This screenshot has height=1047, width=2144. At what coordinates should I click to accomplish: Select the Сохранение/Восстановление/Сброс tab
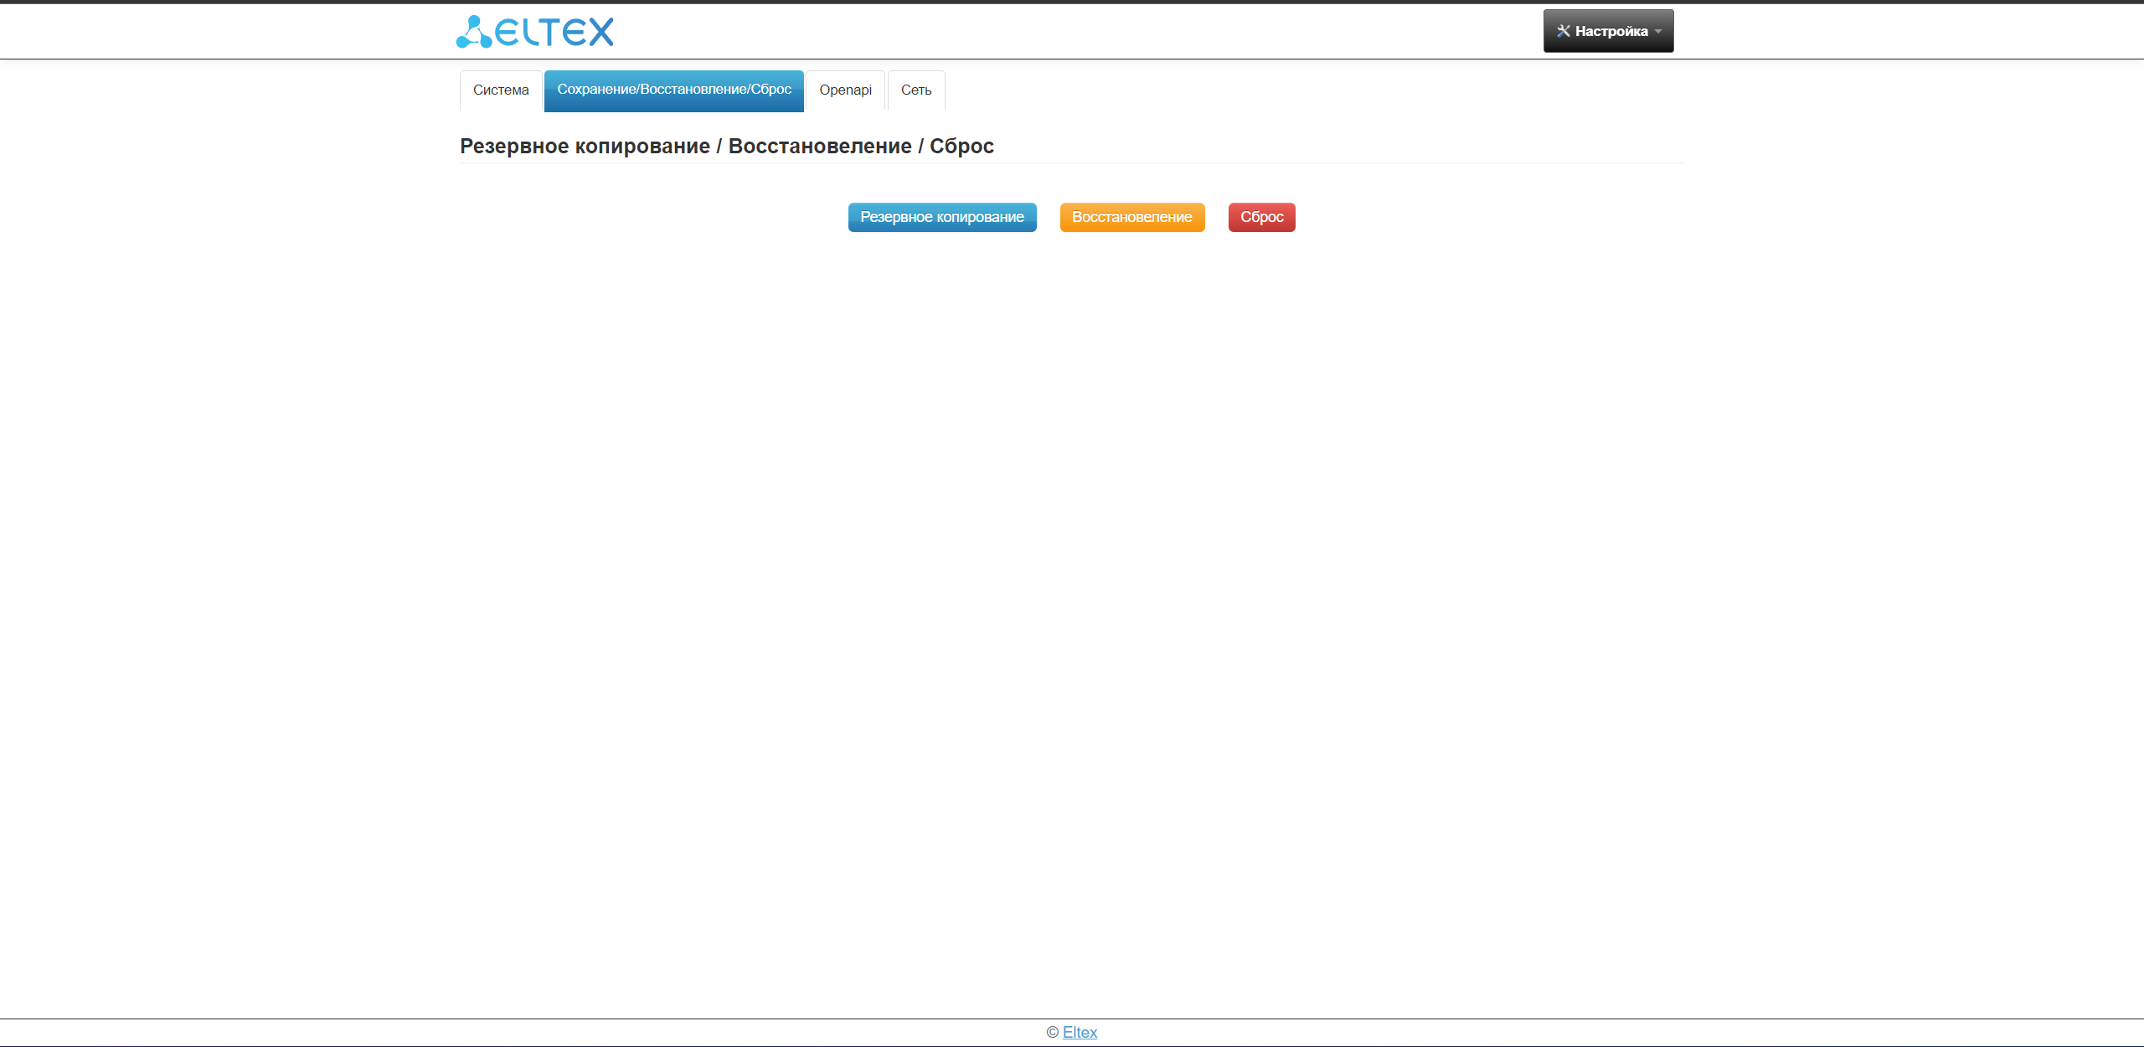pos(673,90)
